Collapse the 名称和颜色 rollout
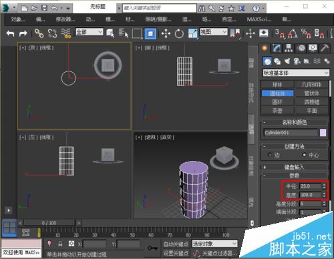Screen dimensions: 334x259 pos(294,122)
